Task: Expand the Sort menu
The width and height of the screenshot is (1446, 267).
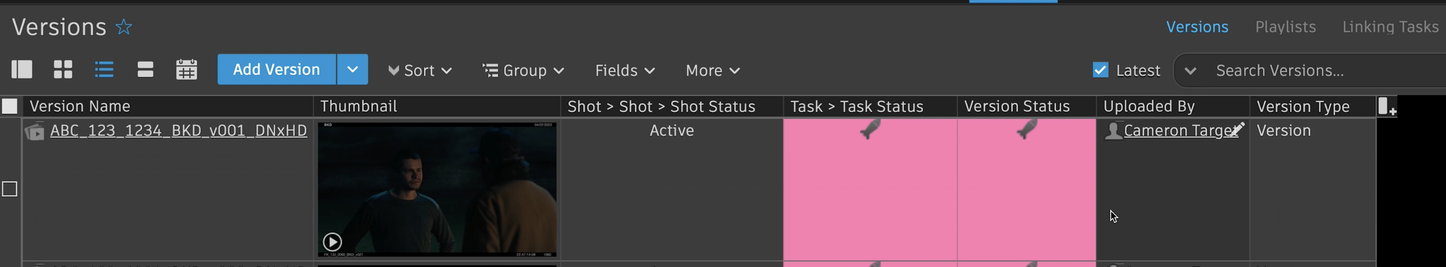Action: pos(420,70)
